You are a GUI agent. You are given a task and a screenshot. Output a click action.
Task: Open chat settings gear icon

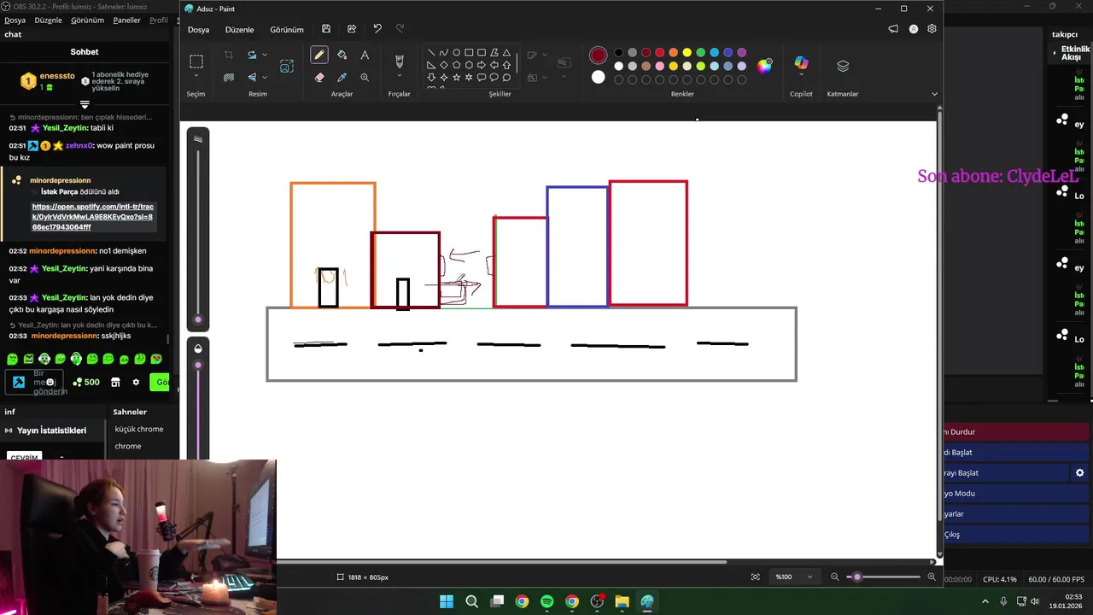tap(136, 382)
